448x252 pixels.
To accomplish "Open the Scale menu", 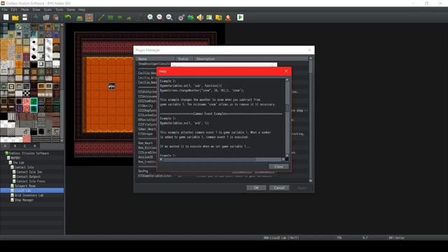I will (x=48, y=10).
